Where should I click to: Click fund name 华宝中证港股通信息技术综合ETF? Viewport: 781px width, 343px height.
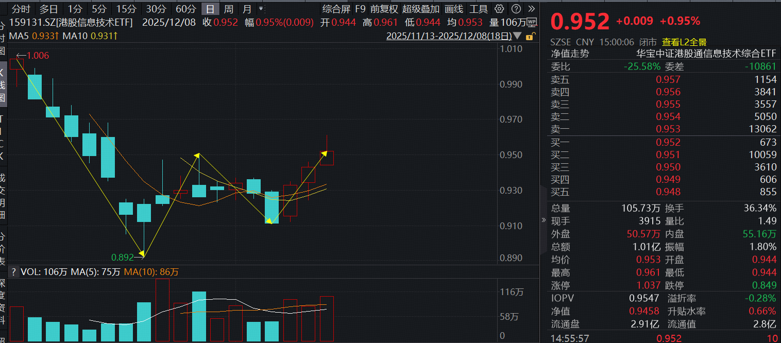tap(706, 54)
